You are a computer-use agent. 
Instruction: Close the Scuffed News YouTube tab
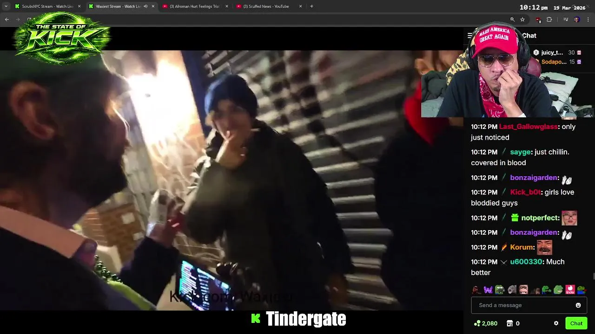300,6
